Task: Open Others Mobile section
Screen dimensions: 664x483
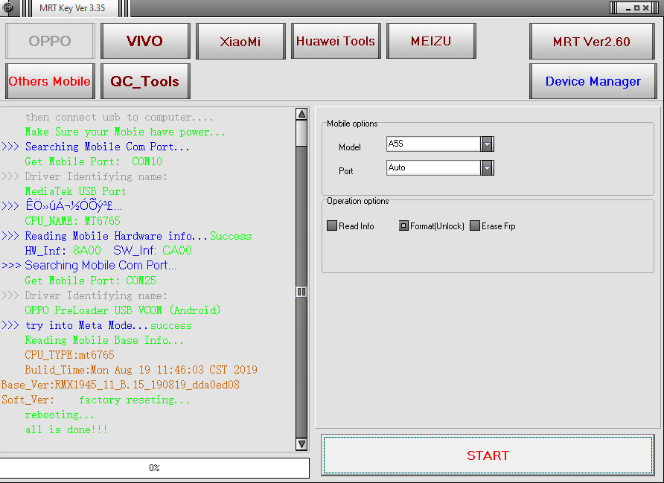Action: coord(50,81)
